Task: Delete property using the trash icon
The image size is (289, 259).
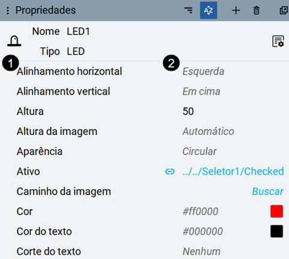Action: point(257,10)
